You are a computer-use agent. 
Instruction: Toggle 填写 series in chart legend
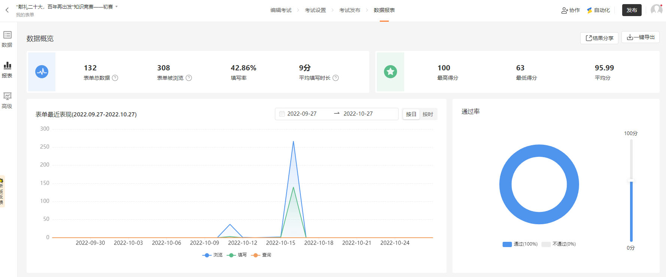pyautogui.click(x=237, y=255)
